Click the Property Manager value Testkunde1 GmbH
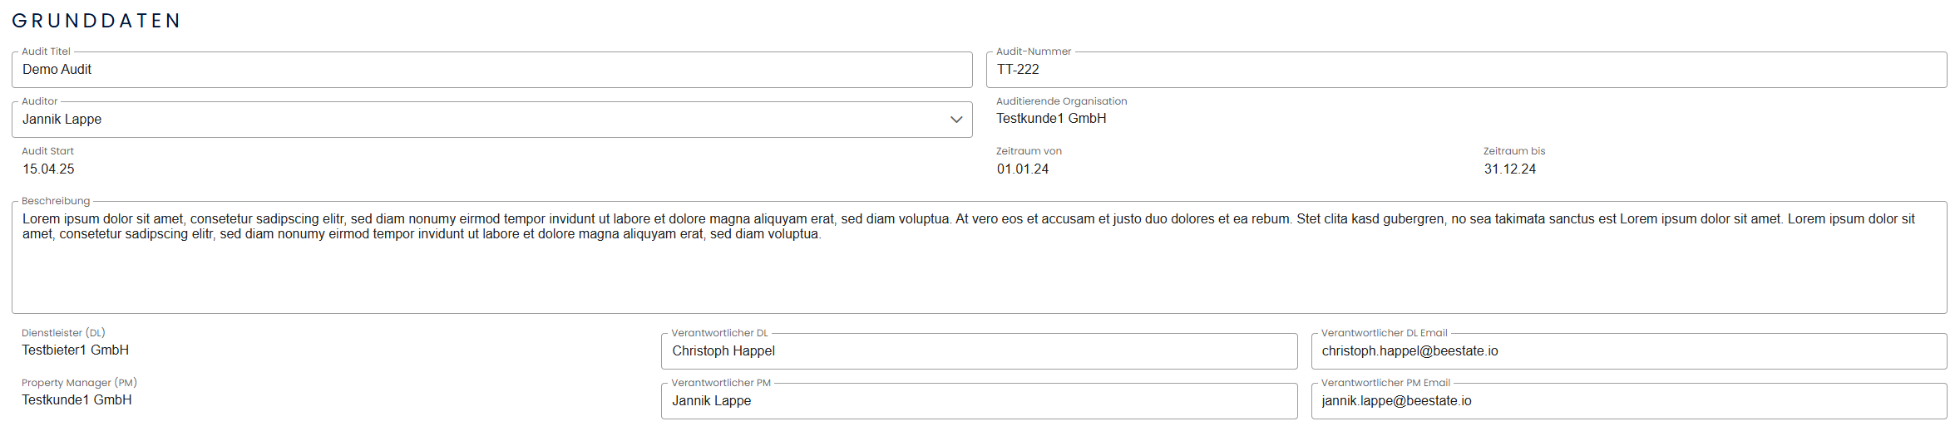The image size is (1960, 431). 77,400
